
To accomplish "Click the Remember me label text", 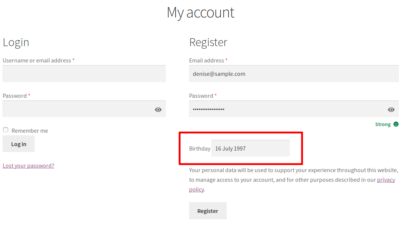I will tap(30, 130).
